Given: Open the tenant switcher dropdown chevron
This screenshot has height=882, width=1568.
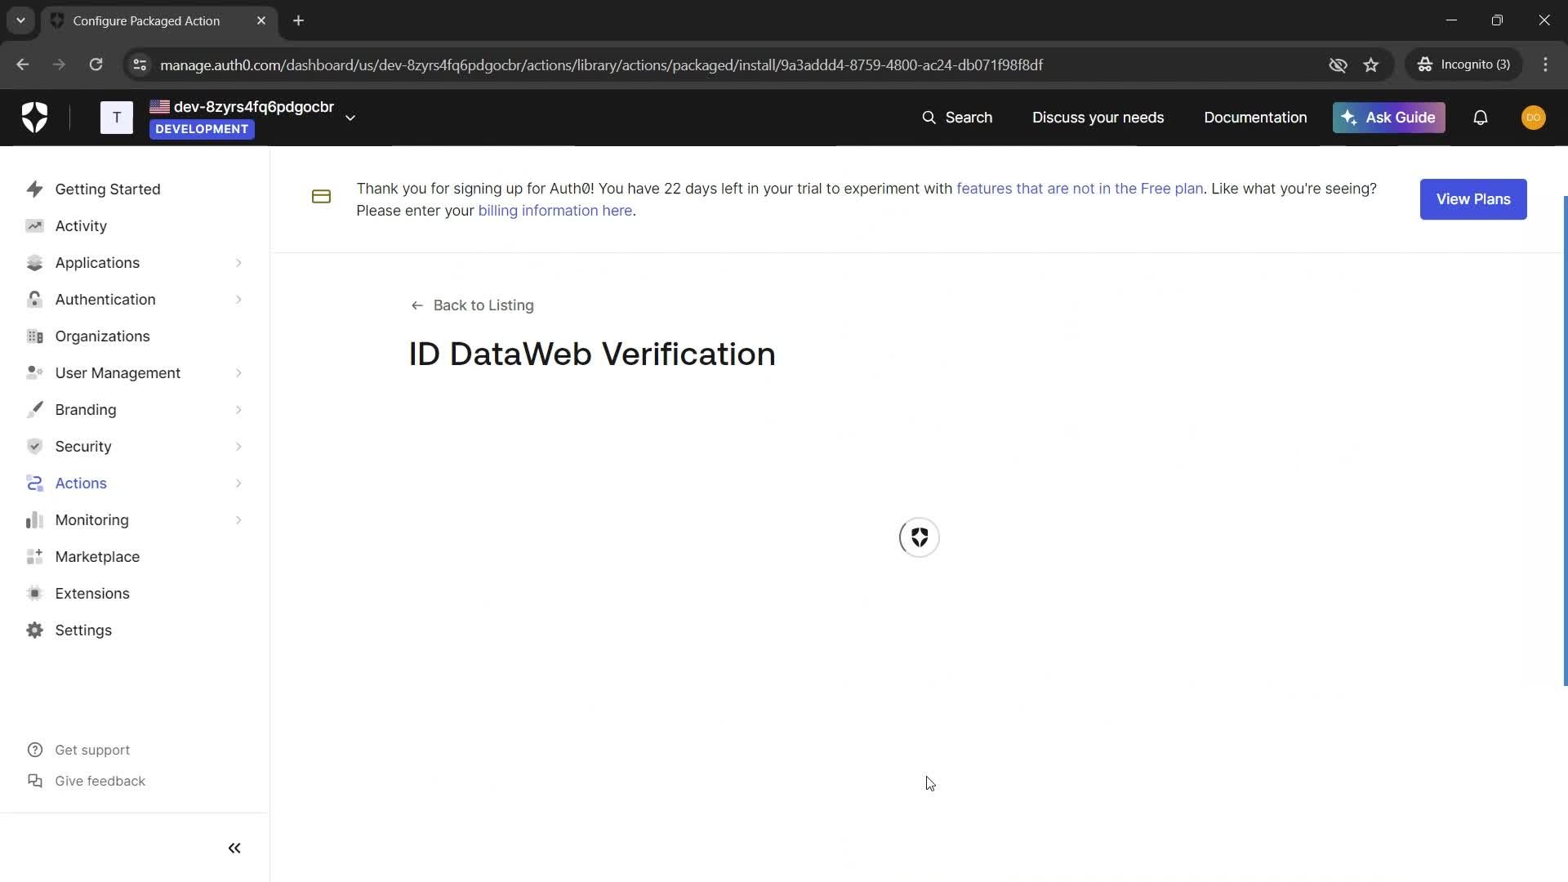Looking at the screenshot, I should pos(350,118).
